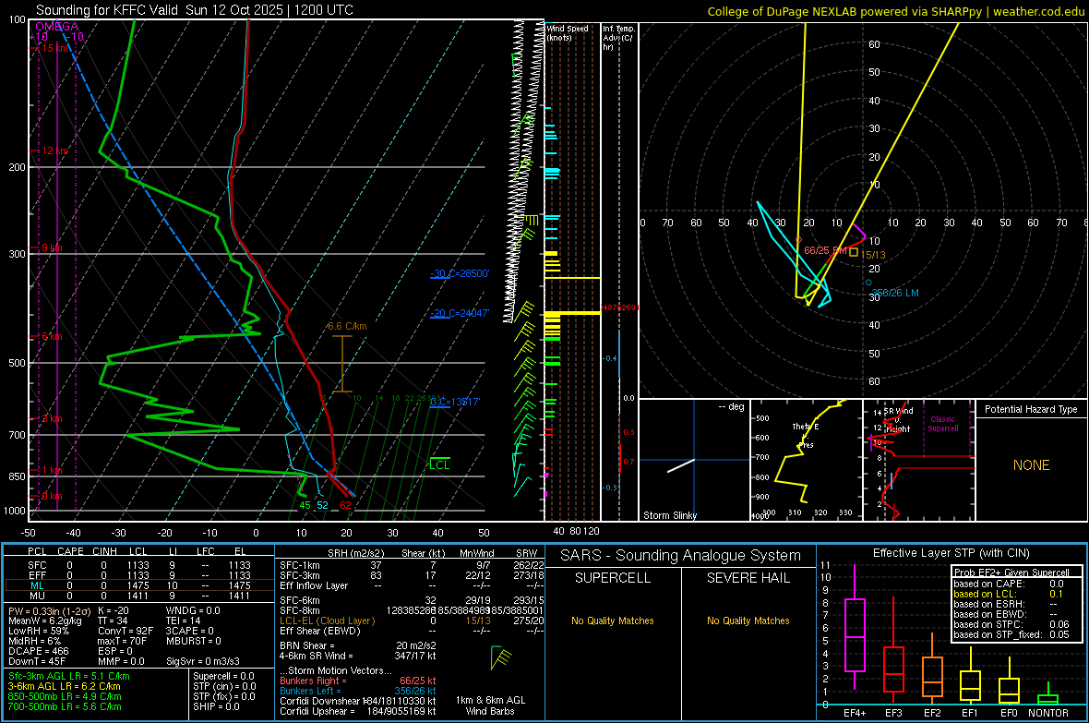Viewport: 1089px width, 723px height.
Task: Click the Corfidi Upshear row
Action: pos(358,710)
